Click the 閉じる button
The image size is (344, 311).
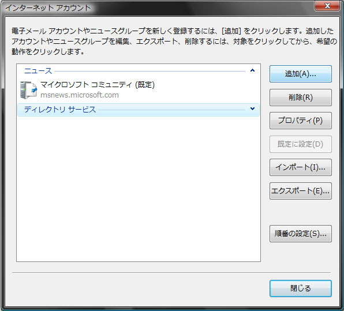pyautogui.click(x=300, y=288)
